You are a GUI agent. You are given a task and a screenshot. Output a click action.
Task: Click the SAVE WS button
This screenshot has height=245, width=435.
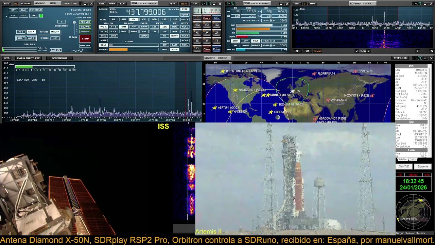[55, 50]
